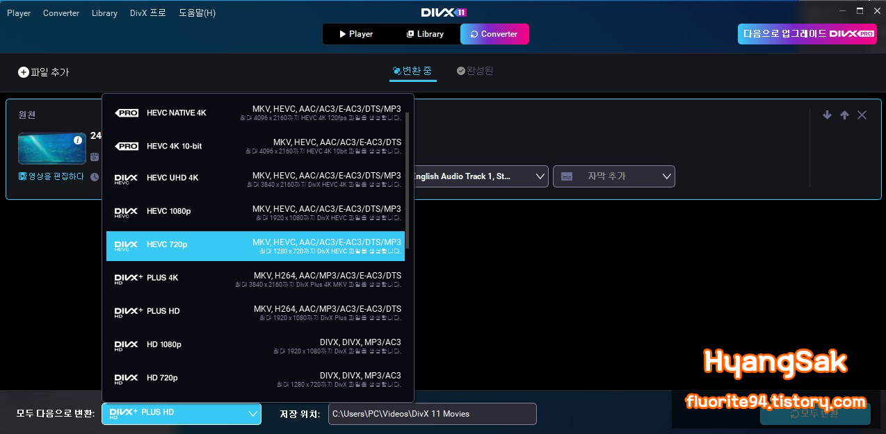Viewport: 886px width, 434px height.
Task: Click DivX HEVC logo beside HEVC 1080p
Action: (127, 212)
